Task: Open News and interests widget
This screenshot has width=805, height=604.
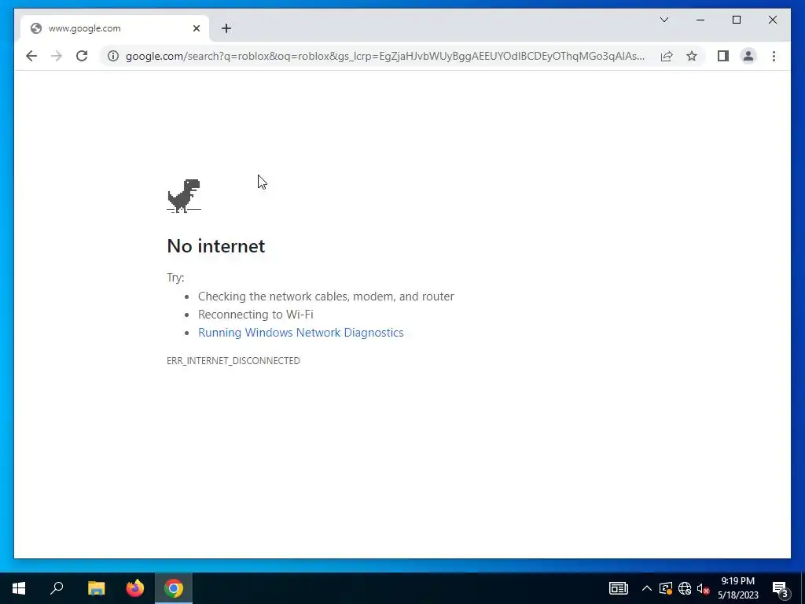Action: [618, 588]
